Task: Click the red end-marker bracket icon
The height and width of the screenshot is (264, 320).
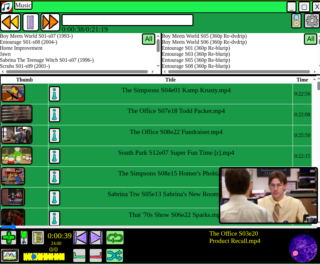Action: [x=96, y=255]
